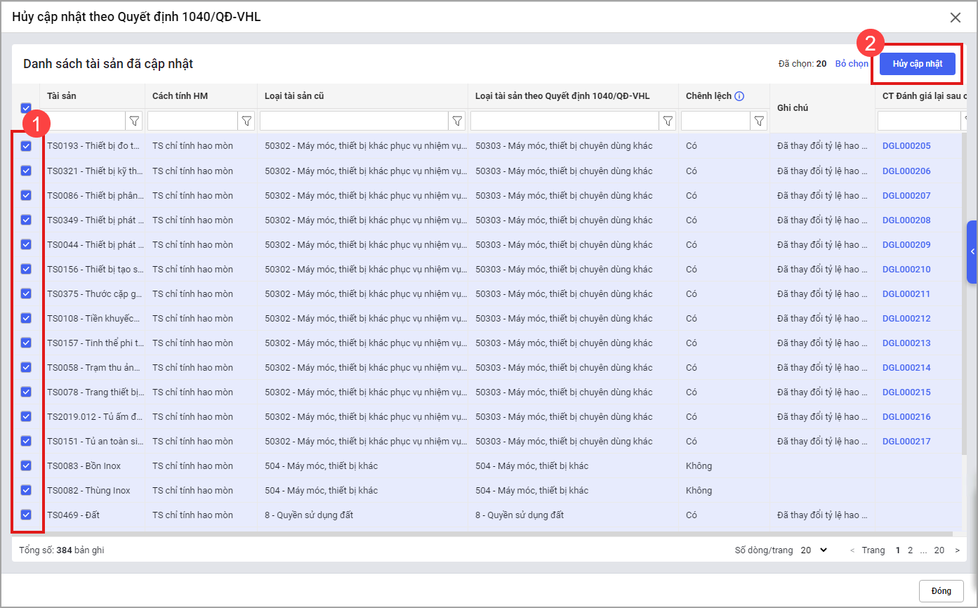Go to page 2
This screenshot has height=608, width=978.
[911, 550]
